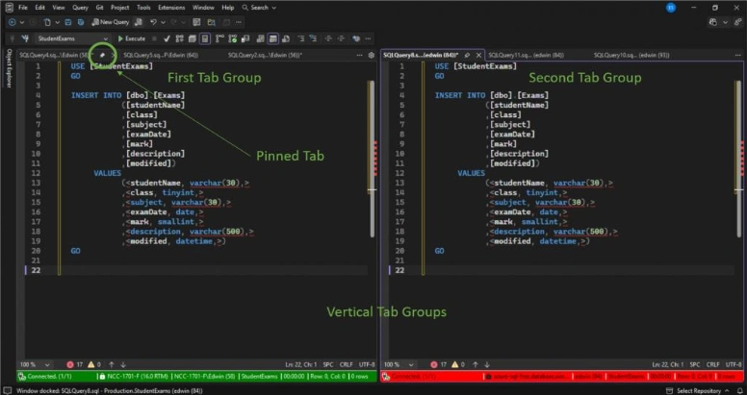Toggle the pin on SQLQuery4.sql tab
The width and height of the screenshot is (747, 395).
coord(102,55)
